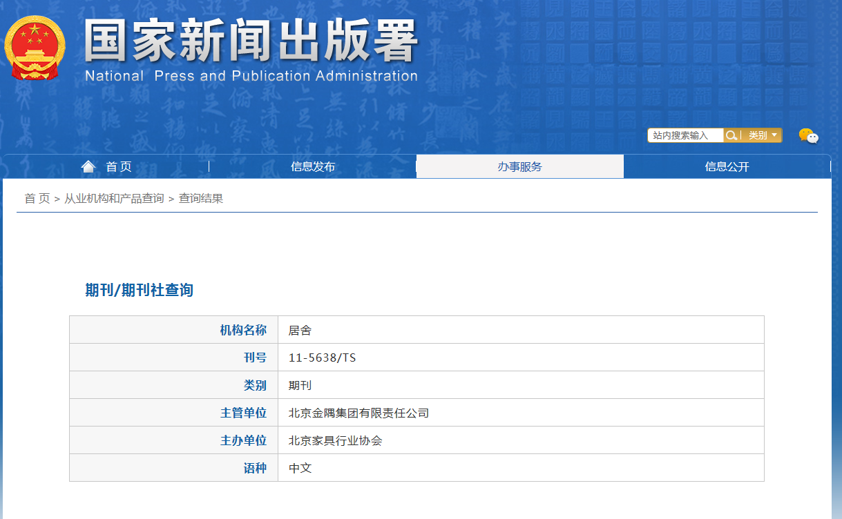The image size is (842, 519).
Task: Expand the 类别 dropdown arrow
Action: [x=775, y=135]
